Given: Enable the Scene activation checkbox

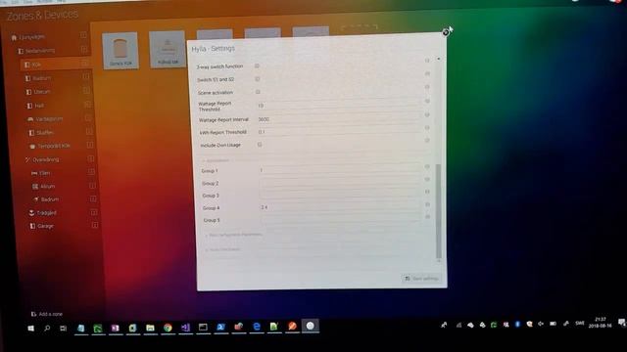Looking at the screenshot, I should click(258, 92).
